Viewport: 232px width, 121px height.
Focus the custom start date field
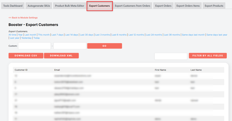(35, 46)
